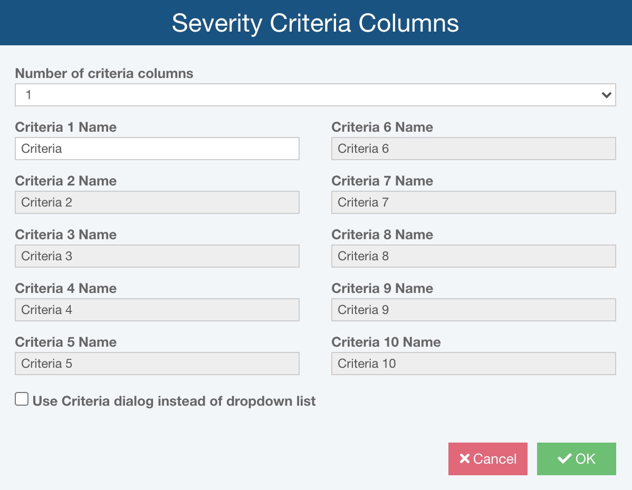Viewport: 632px width, 490px height.
Task: Click the Severity Criteria Columns title bar
Action: 315,23
